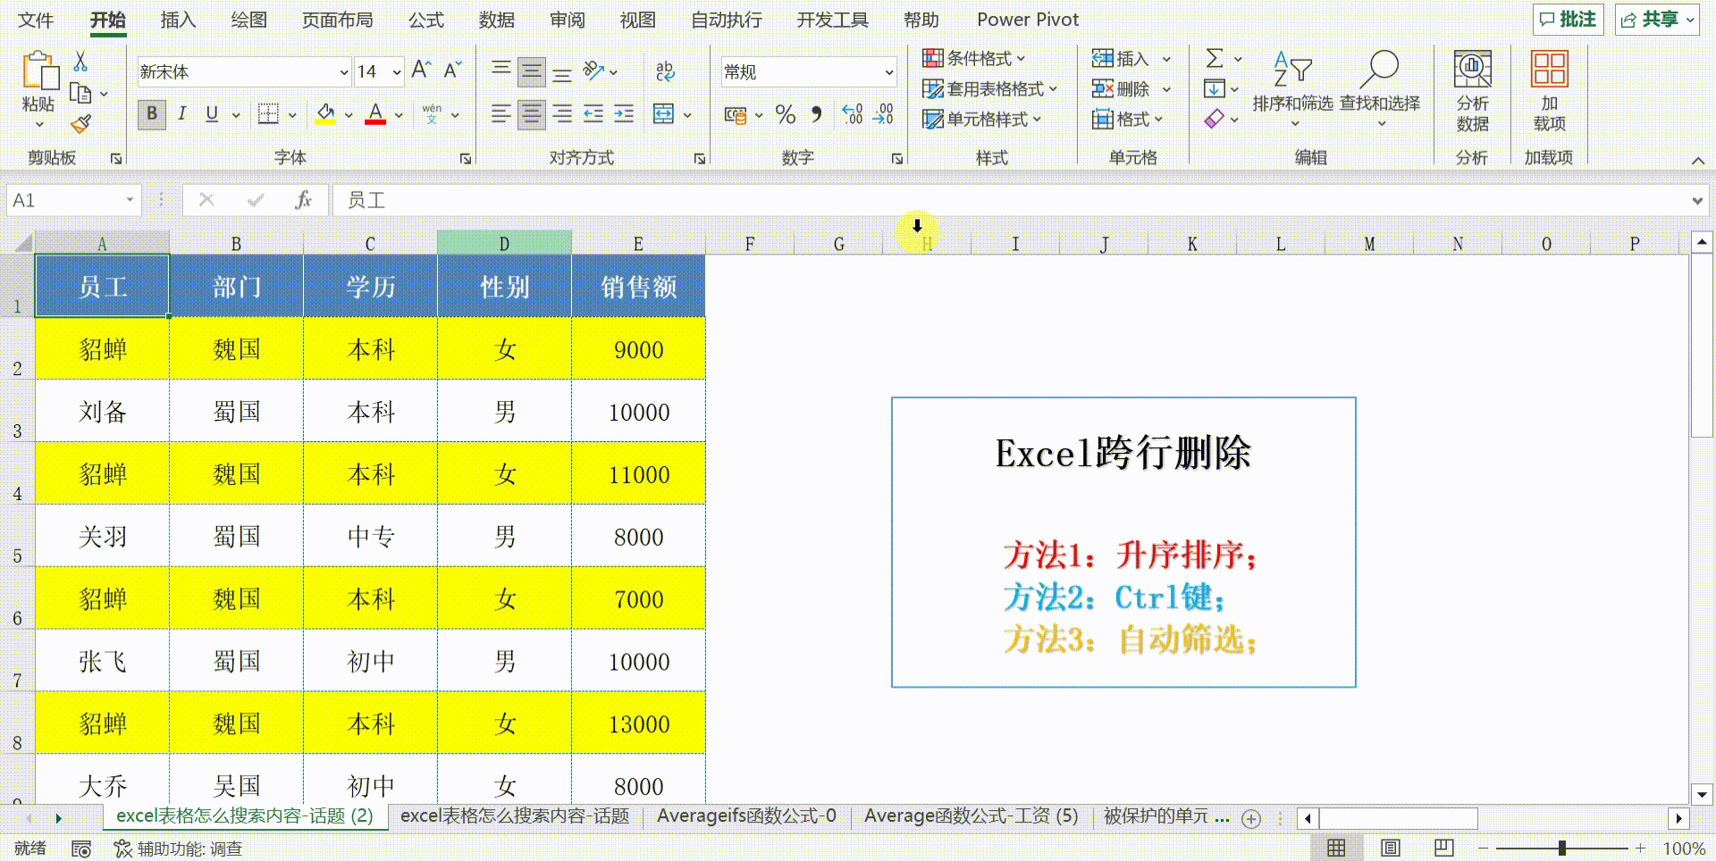The height and width of the screenshot is (861, 1716).
Task: Apply the yellow fill color bucket
Action: (x=326, y=114)
